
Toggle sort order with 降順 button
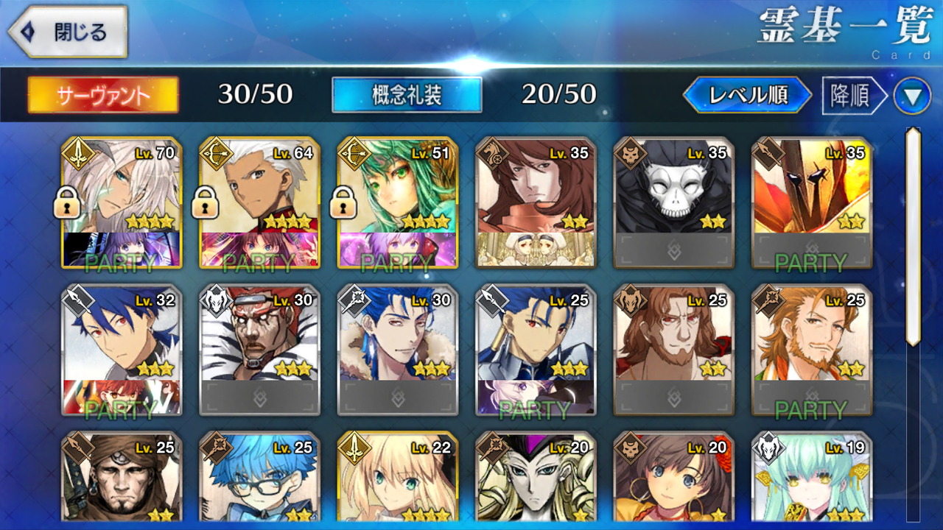(853, 96)
